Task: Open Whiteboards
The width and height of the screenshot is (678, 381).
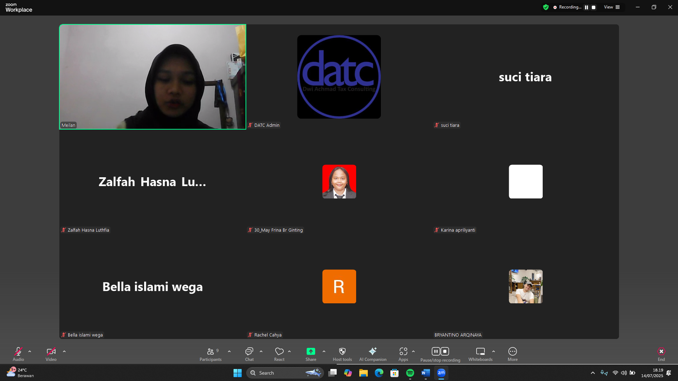Action: (480, 354)
